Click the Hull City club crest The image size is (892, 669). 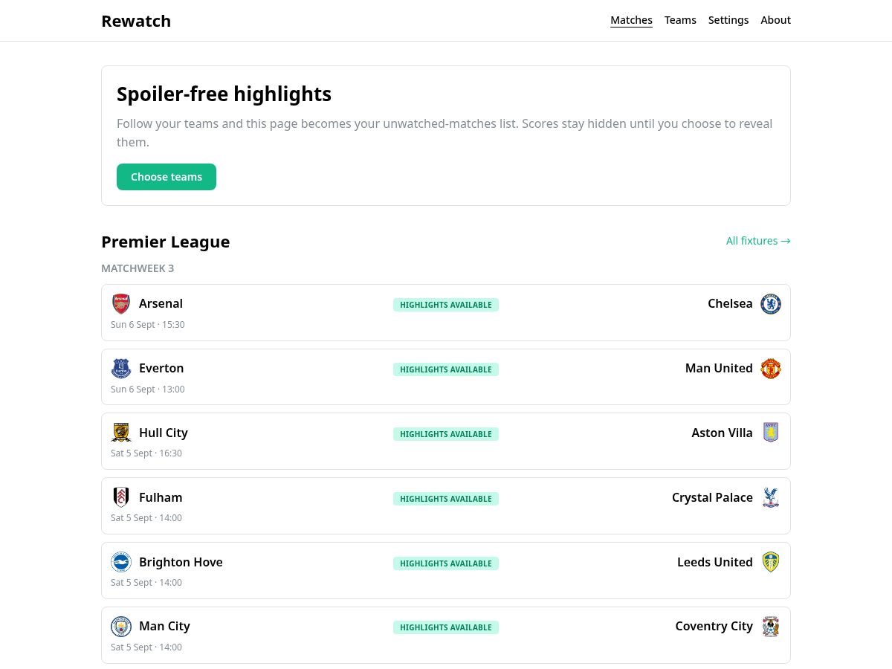(121, 433)
